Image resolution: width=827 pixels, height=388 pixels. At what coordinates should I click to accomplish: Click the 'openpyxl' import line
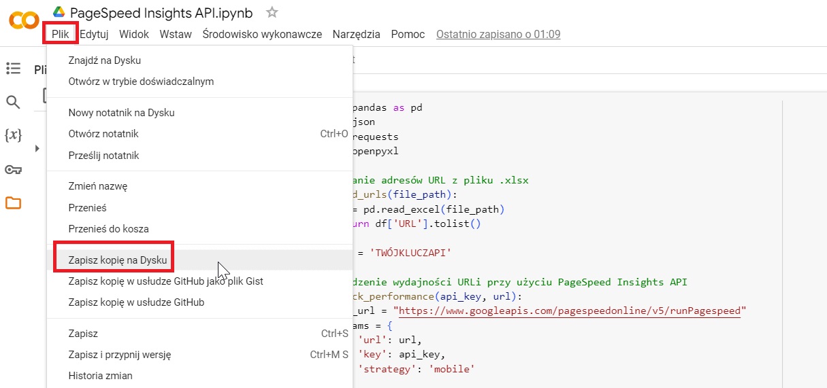[x=376, y=151]
